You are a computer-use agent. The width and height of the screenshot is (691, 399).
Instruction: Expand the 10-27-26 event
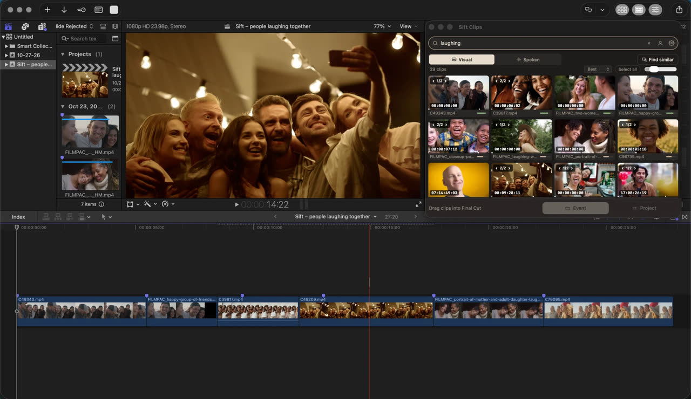pyautogui.click(x=6, y=55)
